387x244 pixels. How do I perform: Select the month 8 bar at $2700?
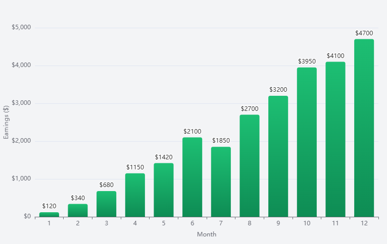pyautogui.click(x=250, y=166)
